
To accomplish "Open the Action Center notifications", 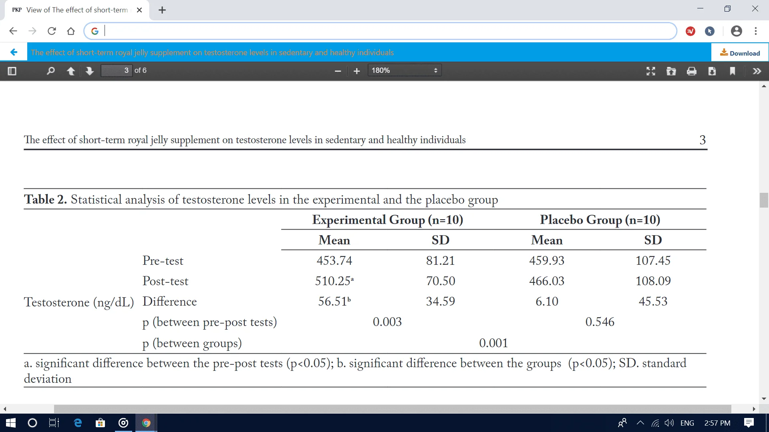I will tap(749, 423).
